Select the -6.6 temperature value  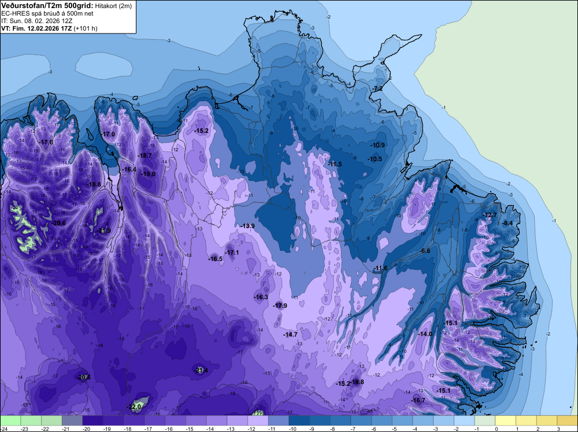click(x=425, y=251)
